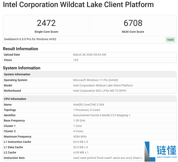The height and width of the screenshot is (162, 178).
Task: Select the Cluster 1 label
Action: coord(10,126)
